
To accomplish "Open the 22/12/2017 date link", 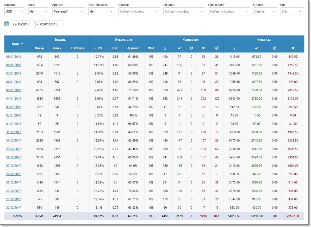I will point(14,208).
